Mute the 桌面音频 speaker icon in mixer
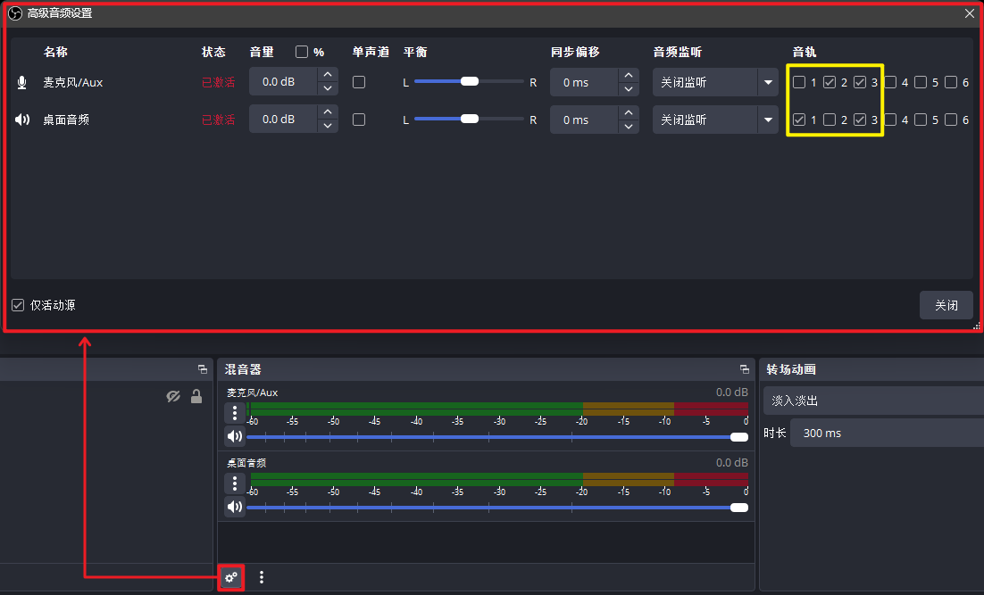The width and height of the screenshot is (984, 595). [235, 507]
